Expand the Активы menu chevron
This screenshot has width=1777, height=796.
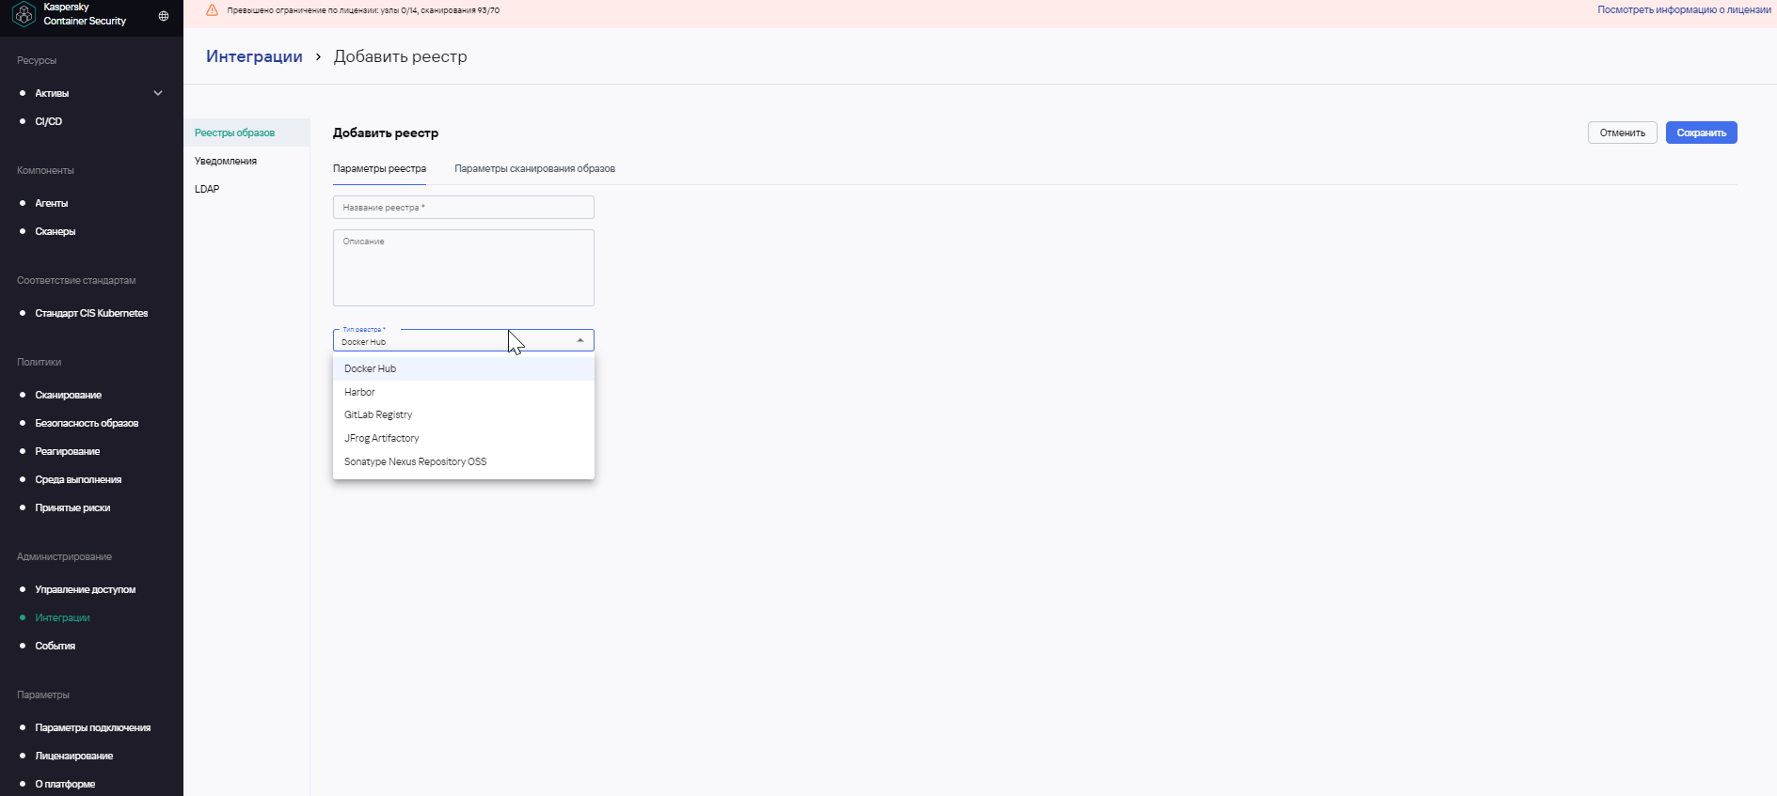[x=158, y=93]
